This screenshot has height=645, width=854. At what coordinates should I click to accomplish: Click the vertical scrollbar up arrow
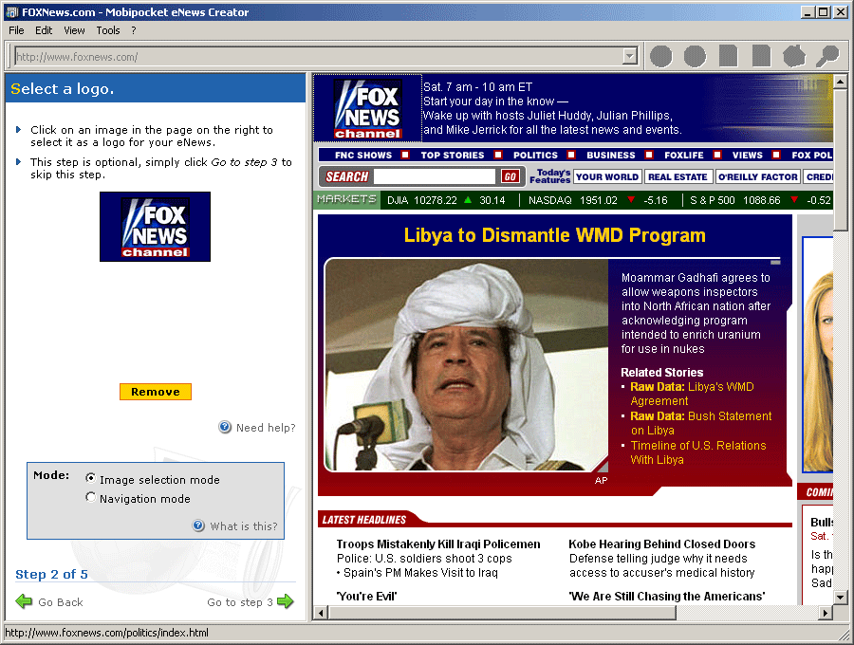coord(840,83)
